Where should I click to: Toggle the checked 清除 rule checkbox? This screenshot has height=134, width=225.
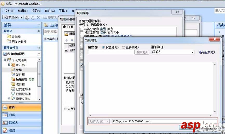coord(66,50)
